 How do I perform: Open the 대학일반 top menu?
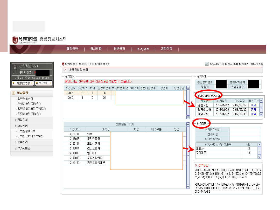pos(72,49)
